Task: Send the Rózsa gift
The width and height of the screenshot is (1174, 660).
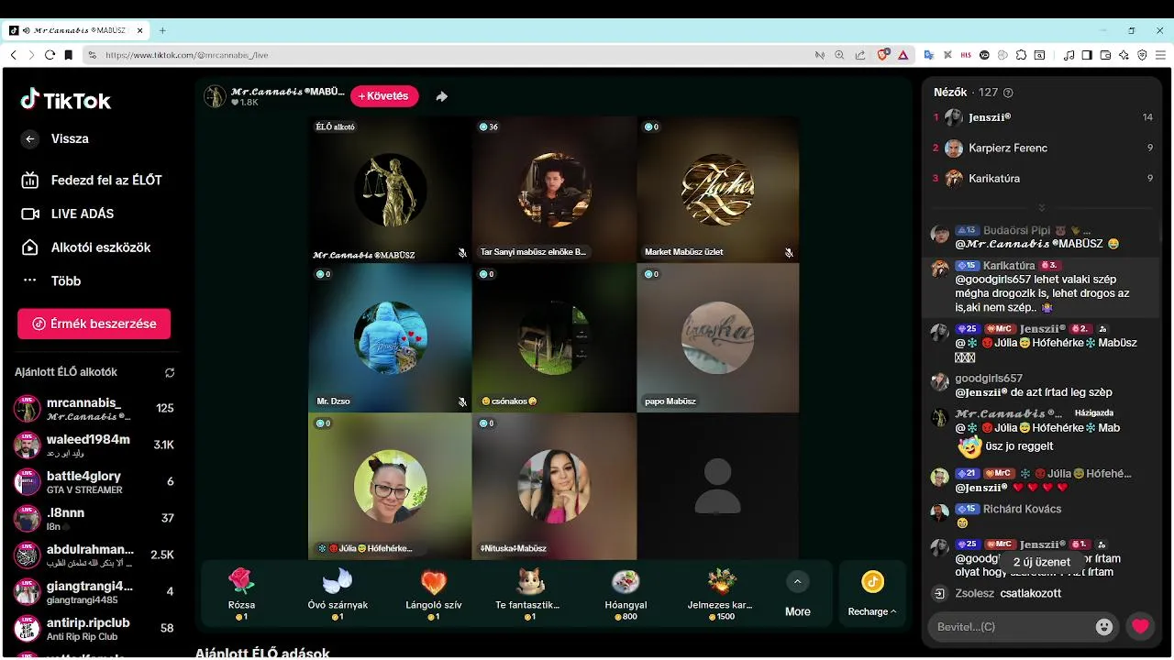Action: tap(241, 593)
